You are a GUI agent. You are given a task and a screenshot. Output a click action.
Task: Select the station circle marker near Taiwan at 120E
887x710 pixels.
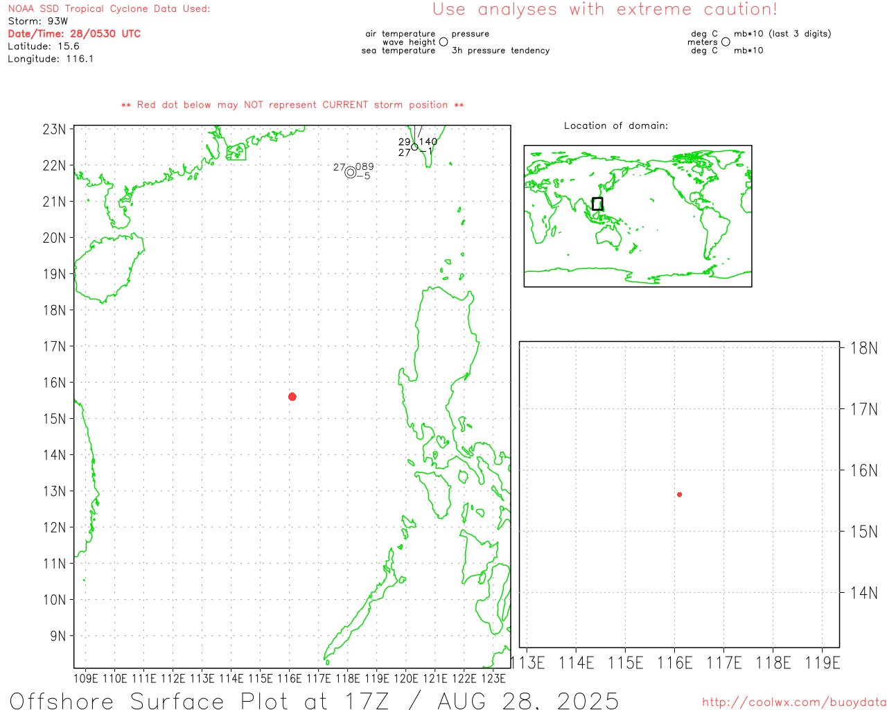pos(414,147)
